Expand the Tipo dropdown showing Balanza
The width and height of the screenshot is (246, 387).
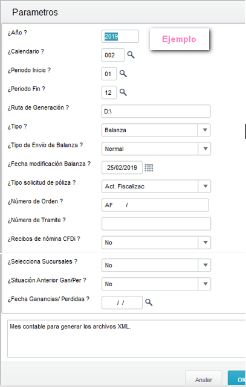coord(204,130)
